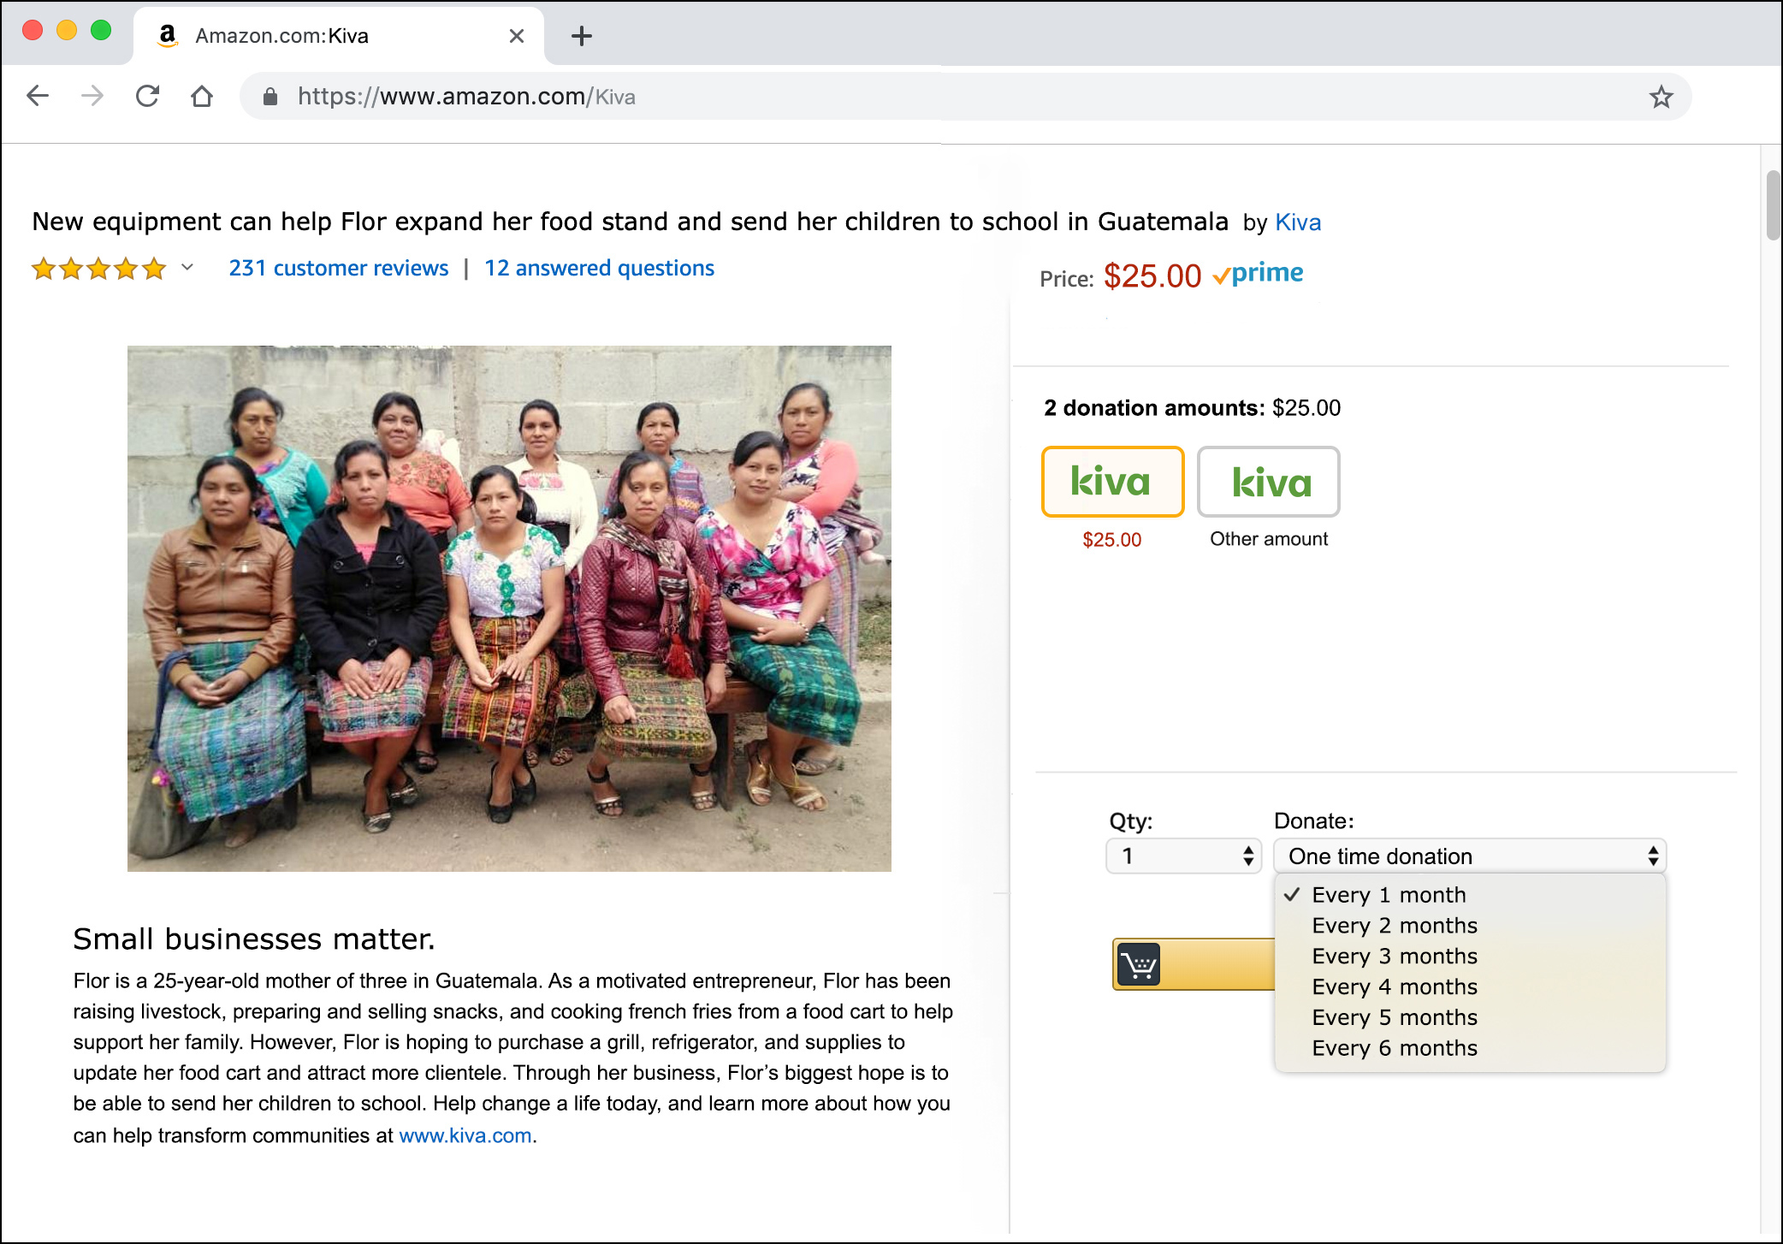The image size is (1783, 1244).
Task: Open the Qty dropdown
Action: tap(1183, 856)
